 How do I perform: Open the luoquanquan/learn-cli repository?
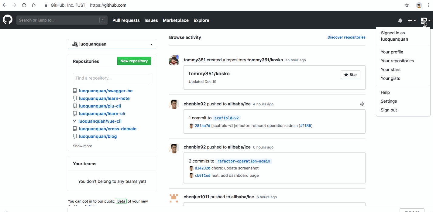coord(102,114)
